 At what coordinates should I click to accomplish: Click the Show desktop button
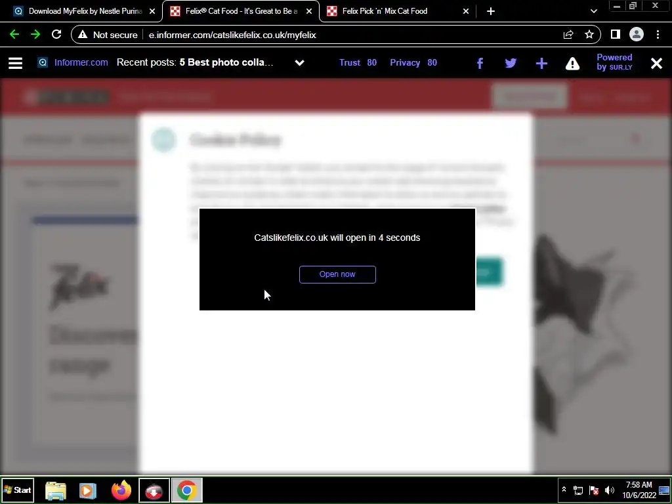coord(664,490)
